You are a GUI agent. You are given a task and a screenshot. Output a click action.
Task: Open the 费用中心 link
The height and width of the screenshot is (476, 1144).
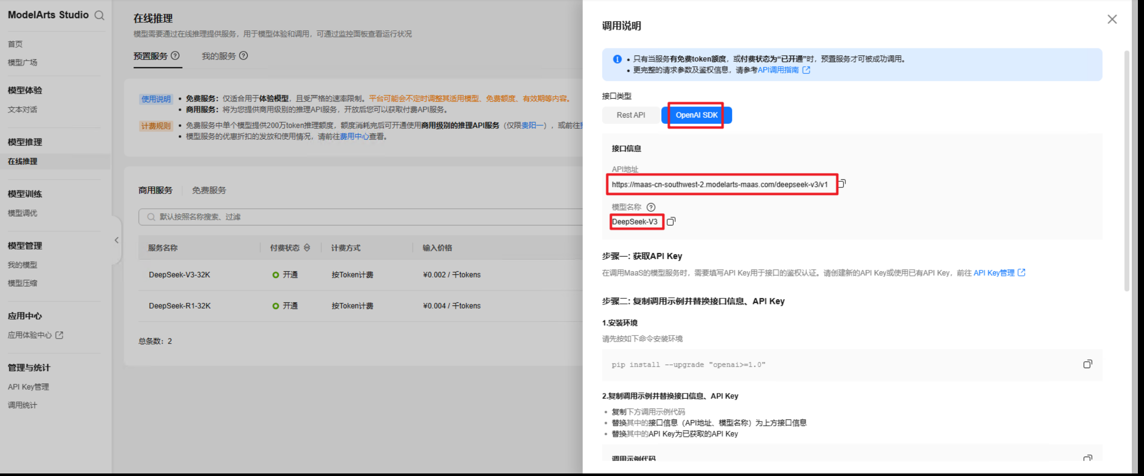pos(355,136)
